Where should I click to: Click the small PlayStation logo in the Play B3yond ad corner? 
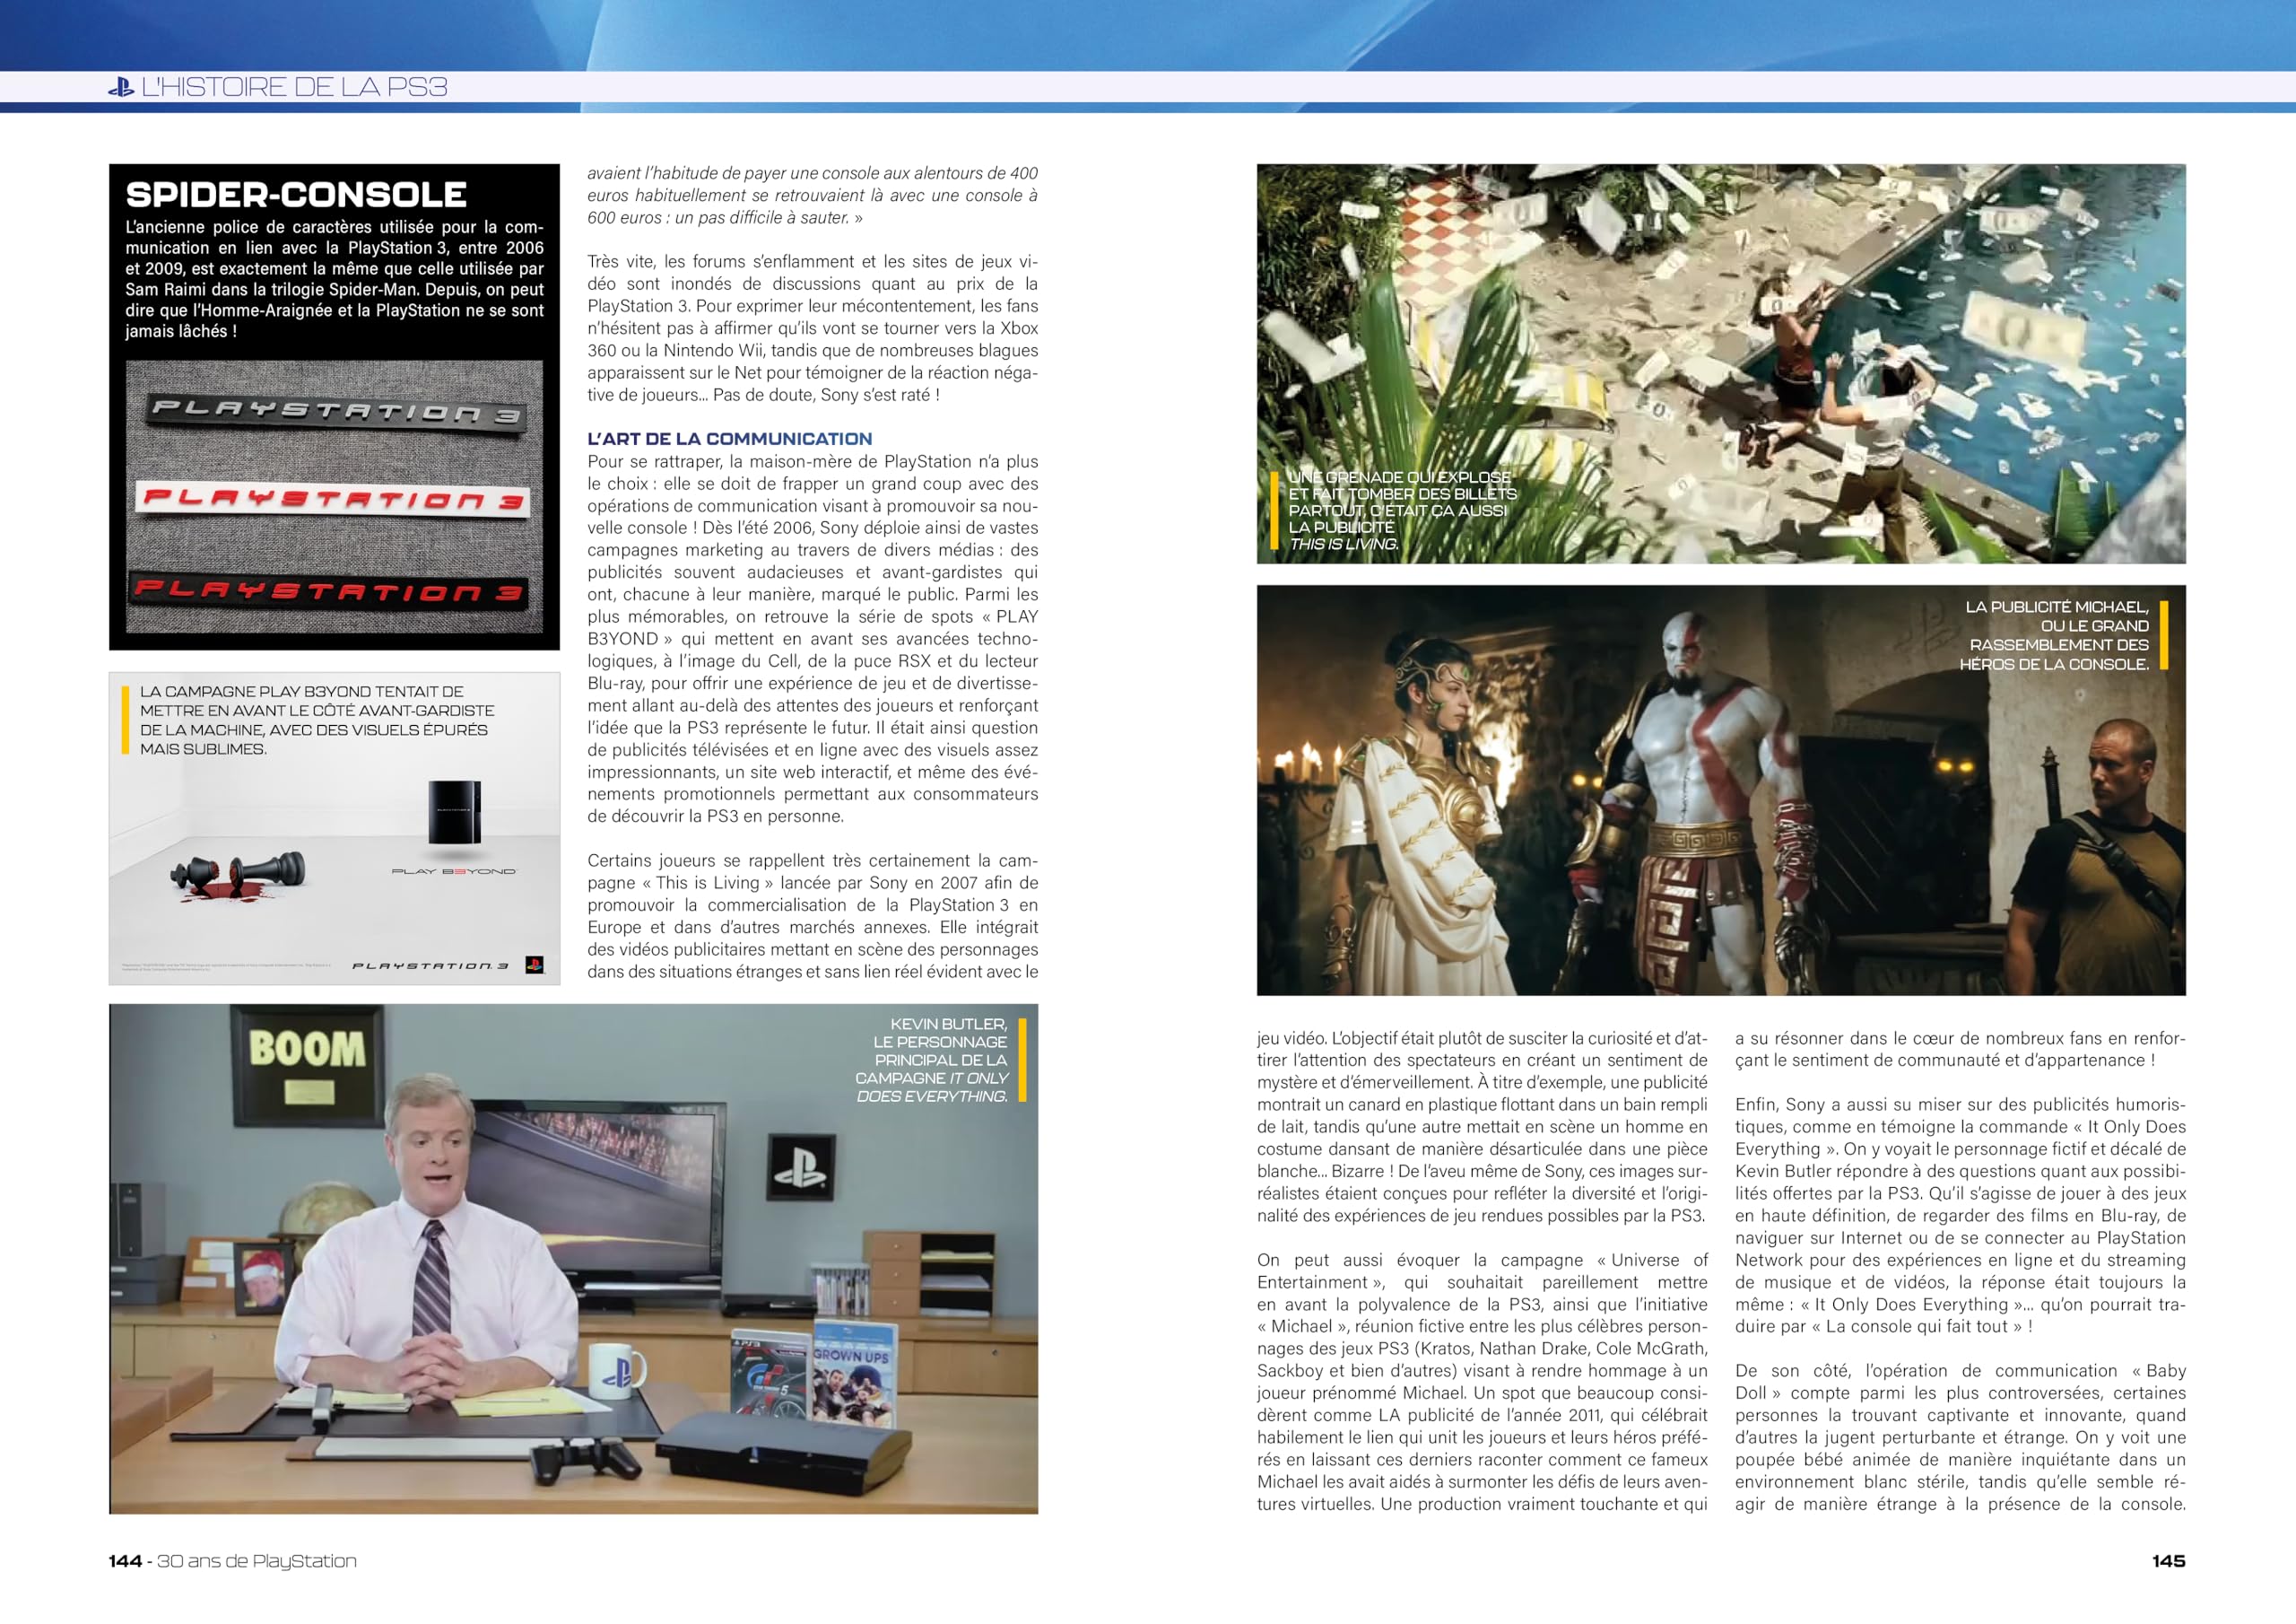534,965
